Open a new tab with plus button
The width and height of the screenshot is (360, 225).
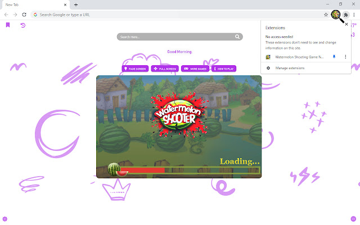tap(76, 4)
